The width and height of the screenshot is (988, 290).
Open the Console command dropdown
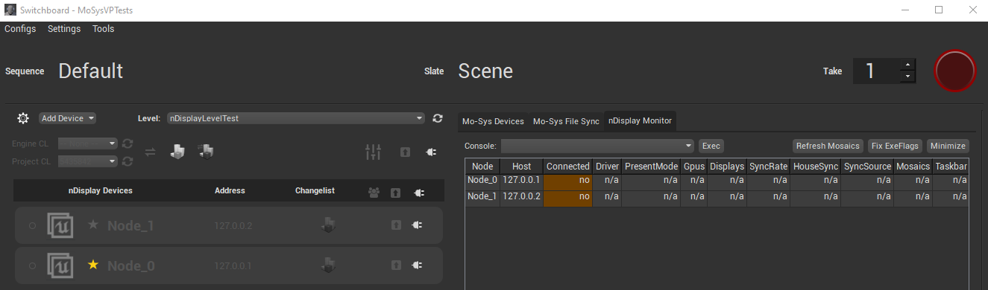pyautogui.click(x=597, y=146)
